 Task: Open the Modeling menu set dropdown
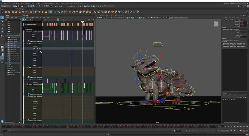coord(6,6)
